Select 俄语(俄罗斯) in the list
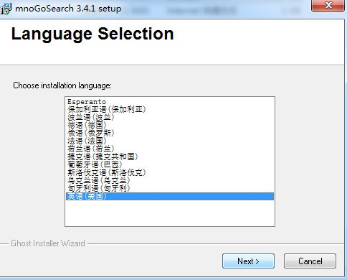 point(170,133)
